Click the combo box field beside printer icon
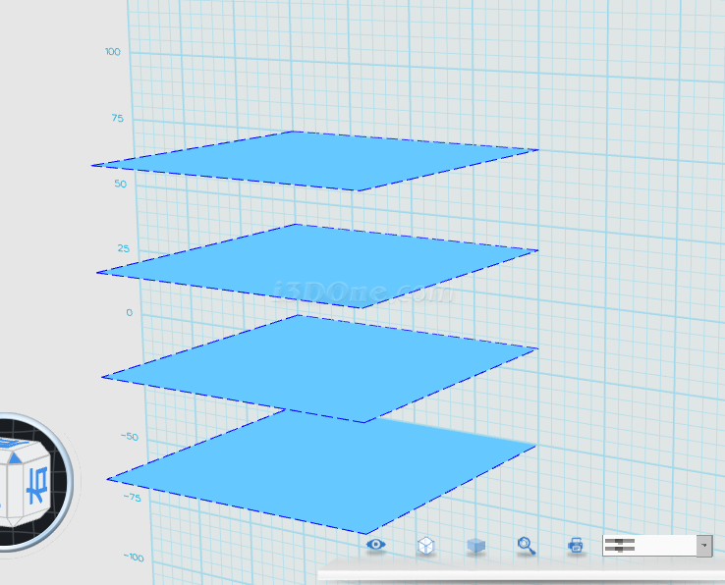Viewport: 725px width, 585px height. [x=648, y=546]
